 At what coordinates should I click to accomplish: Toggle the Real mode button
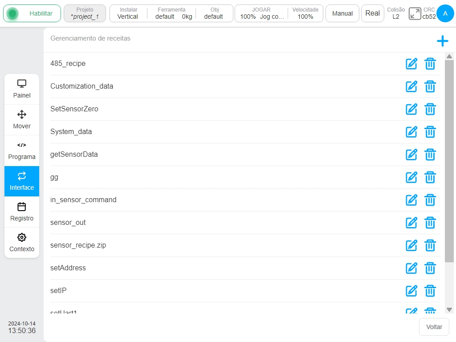click(373, 13)
